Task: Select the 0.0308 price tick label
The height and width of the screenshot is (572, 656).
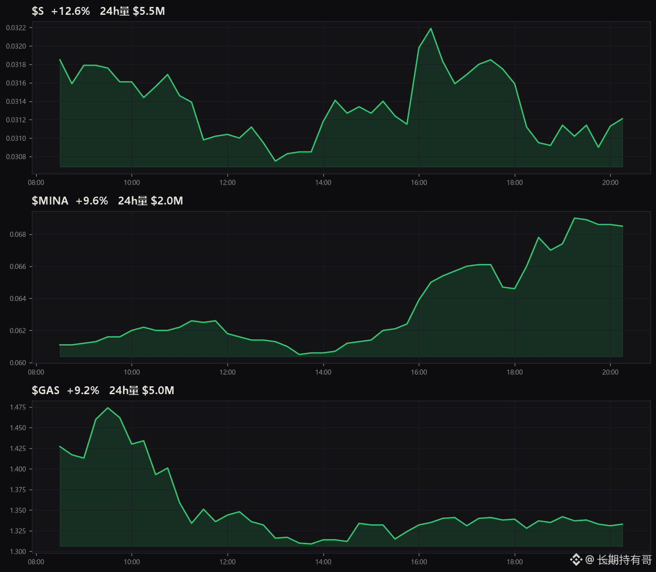Action: (16, 157)
